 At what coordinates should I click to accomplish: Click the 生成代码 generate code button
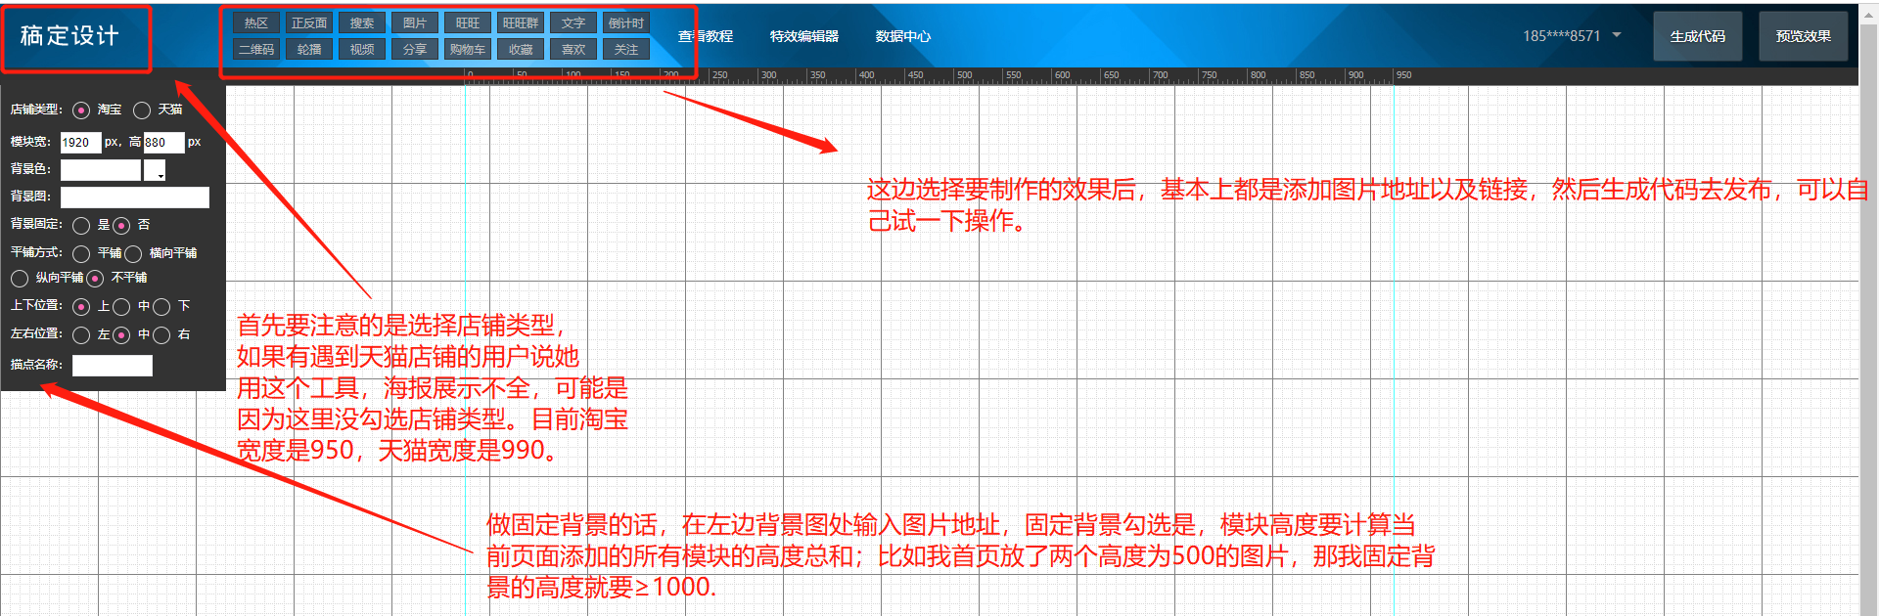(1697, 36)
